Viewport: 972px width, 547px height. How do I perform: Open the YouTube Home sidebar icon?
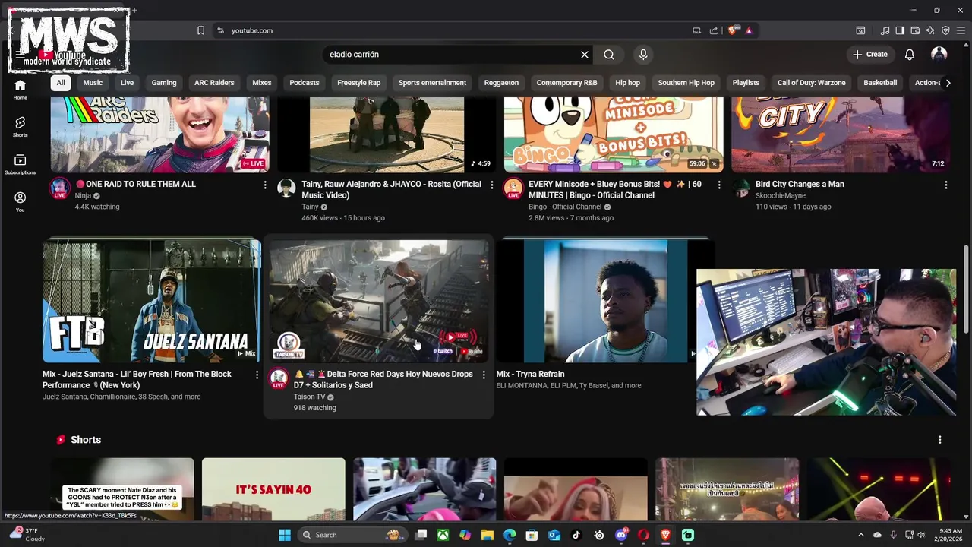pyautogui.click(x=20, y=89)
